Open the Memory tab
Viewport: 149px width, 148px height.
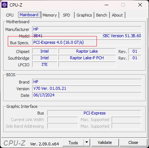tap(50, 15)
